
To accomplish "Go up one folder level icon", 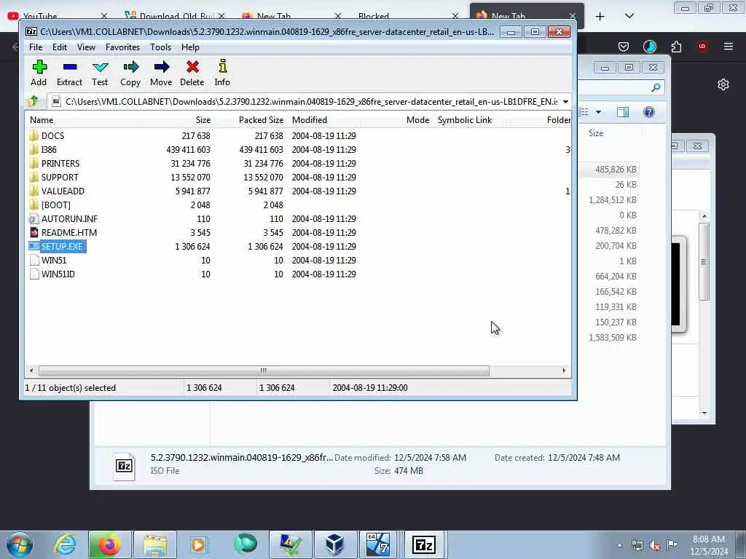I will [x=34, y=101].
